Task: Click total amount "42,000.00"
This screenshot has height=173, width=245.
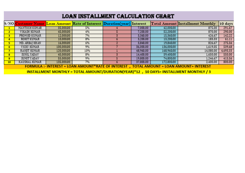Action: point(164,28)
